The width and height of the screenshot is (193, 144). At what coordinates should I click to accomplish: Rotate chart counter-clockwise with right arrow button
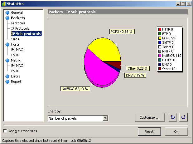[x=183, y=117]
